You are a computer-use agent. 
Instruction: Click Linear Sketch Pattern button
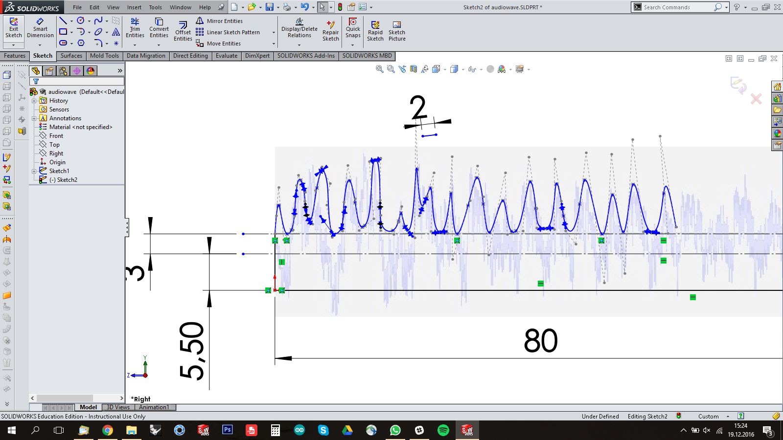228,32
